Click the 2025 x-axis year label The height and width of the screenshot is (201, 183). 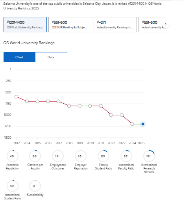click(x=141, y=143)
